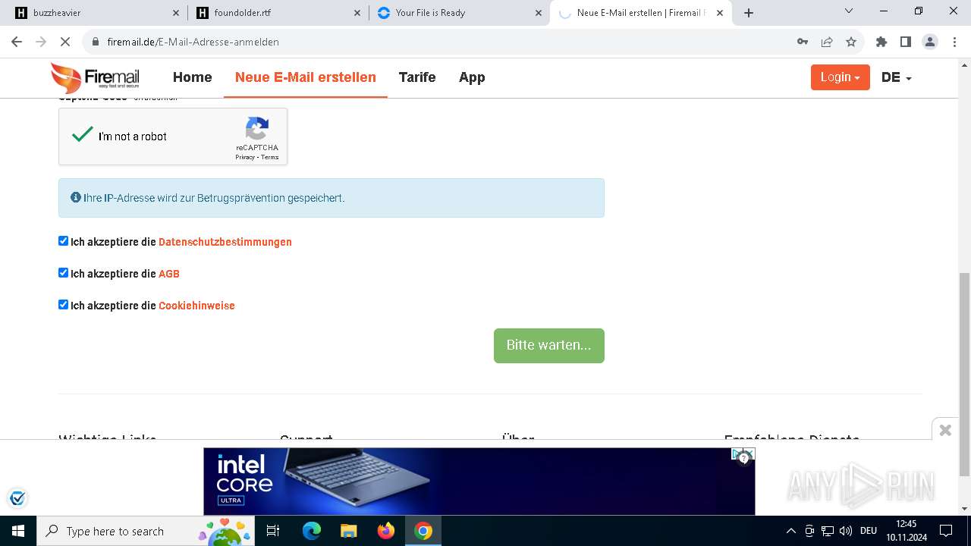Viewport: 971px width, 546px height.
Task: Click the reCAPTCHA logo icon
Action: click(x=257, y=128)
